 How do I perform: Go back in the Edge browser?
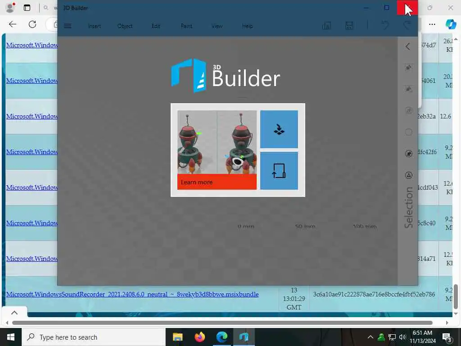pyautogui.click(x=13, y=24)
